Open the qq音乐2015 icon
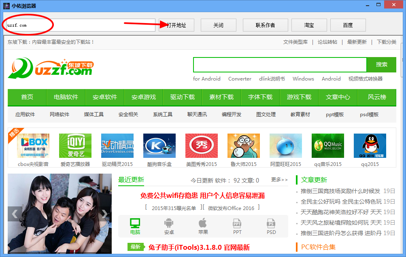Viewport: 406px width, 257px height. tap(328, 145)
